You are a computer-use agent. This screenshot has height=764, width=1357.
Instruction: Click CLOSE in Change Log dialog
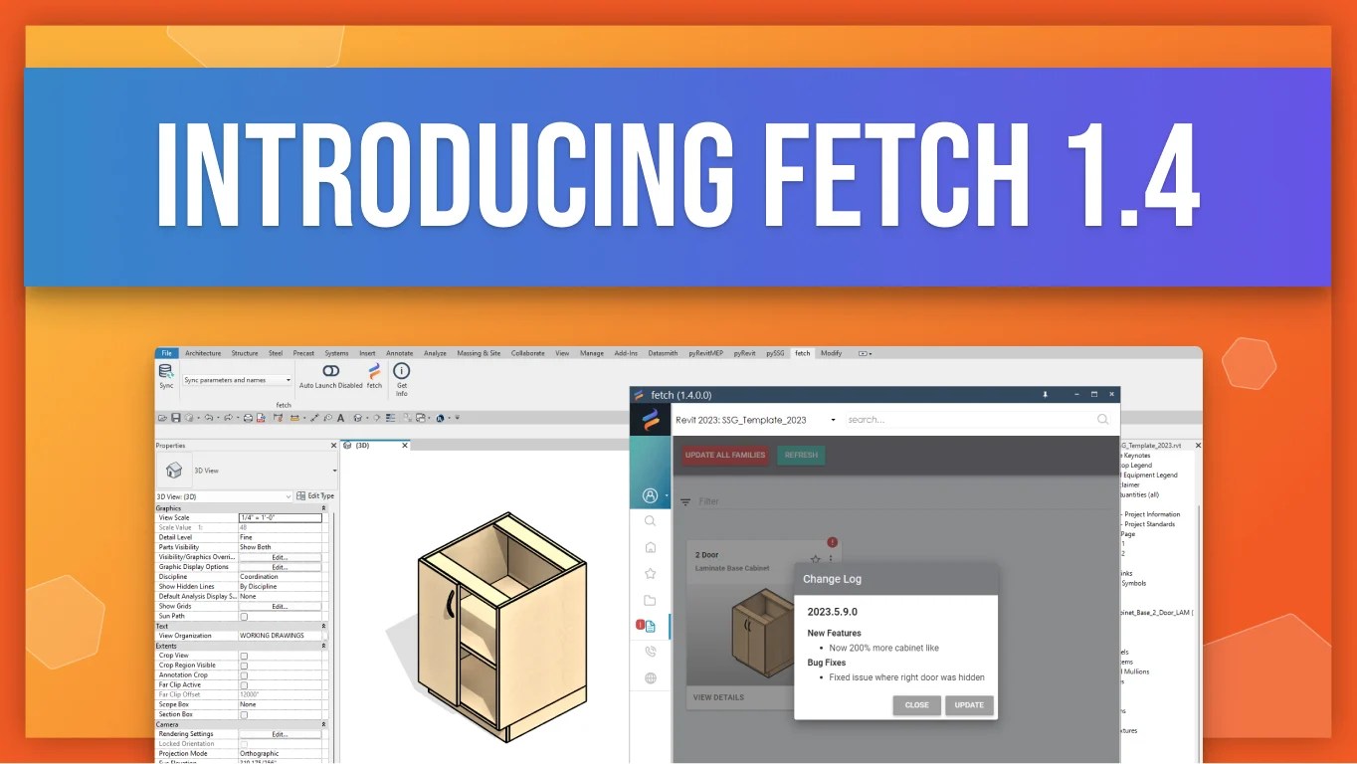pyautogui.click(x=916, y=705)
